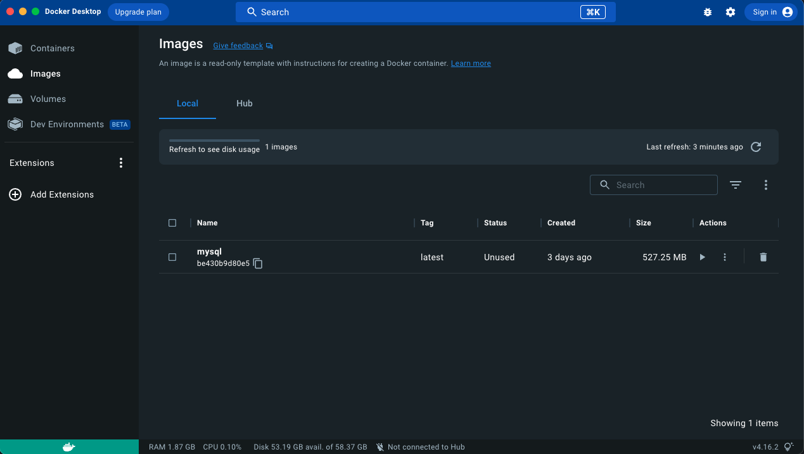Click the image ID be430b9d80e5
Image resolution: width=804 pixels, height=454 pixels.
[223, 263]
